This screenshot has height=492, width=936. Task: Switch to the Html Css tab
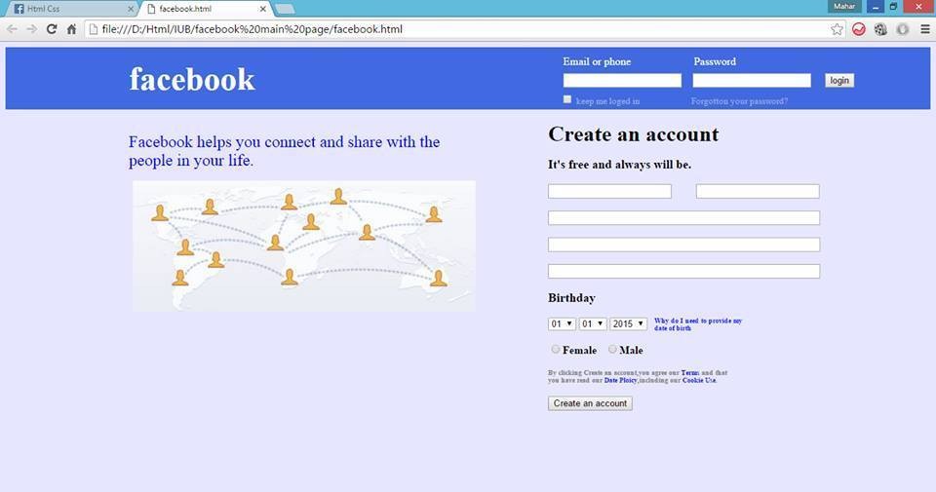click(x=70, y=9)
